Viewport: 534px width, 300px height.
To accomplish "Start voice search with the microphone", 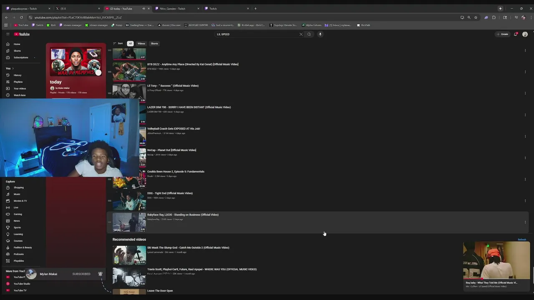I will (x=320, y=34).
